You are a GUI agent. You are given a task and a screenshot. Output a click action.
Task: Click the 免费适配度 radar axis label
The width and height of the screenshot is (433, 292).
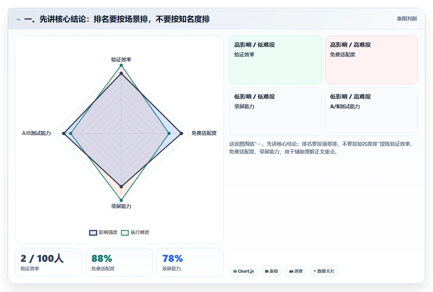tap(204, 133)
